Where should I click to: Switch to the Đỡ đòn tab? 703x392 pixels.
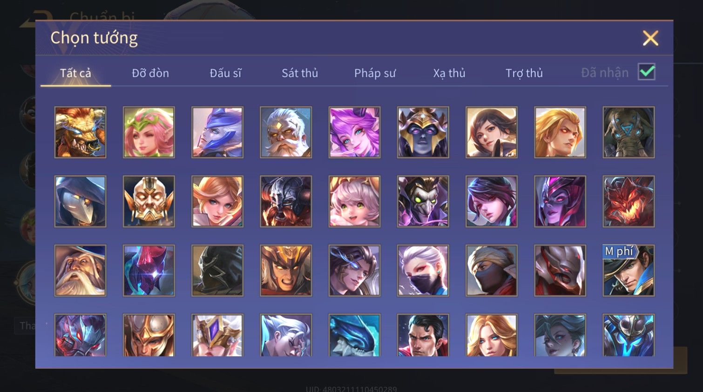tap(150, 73)
